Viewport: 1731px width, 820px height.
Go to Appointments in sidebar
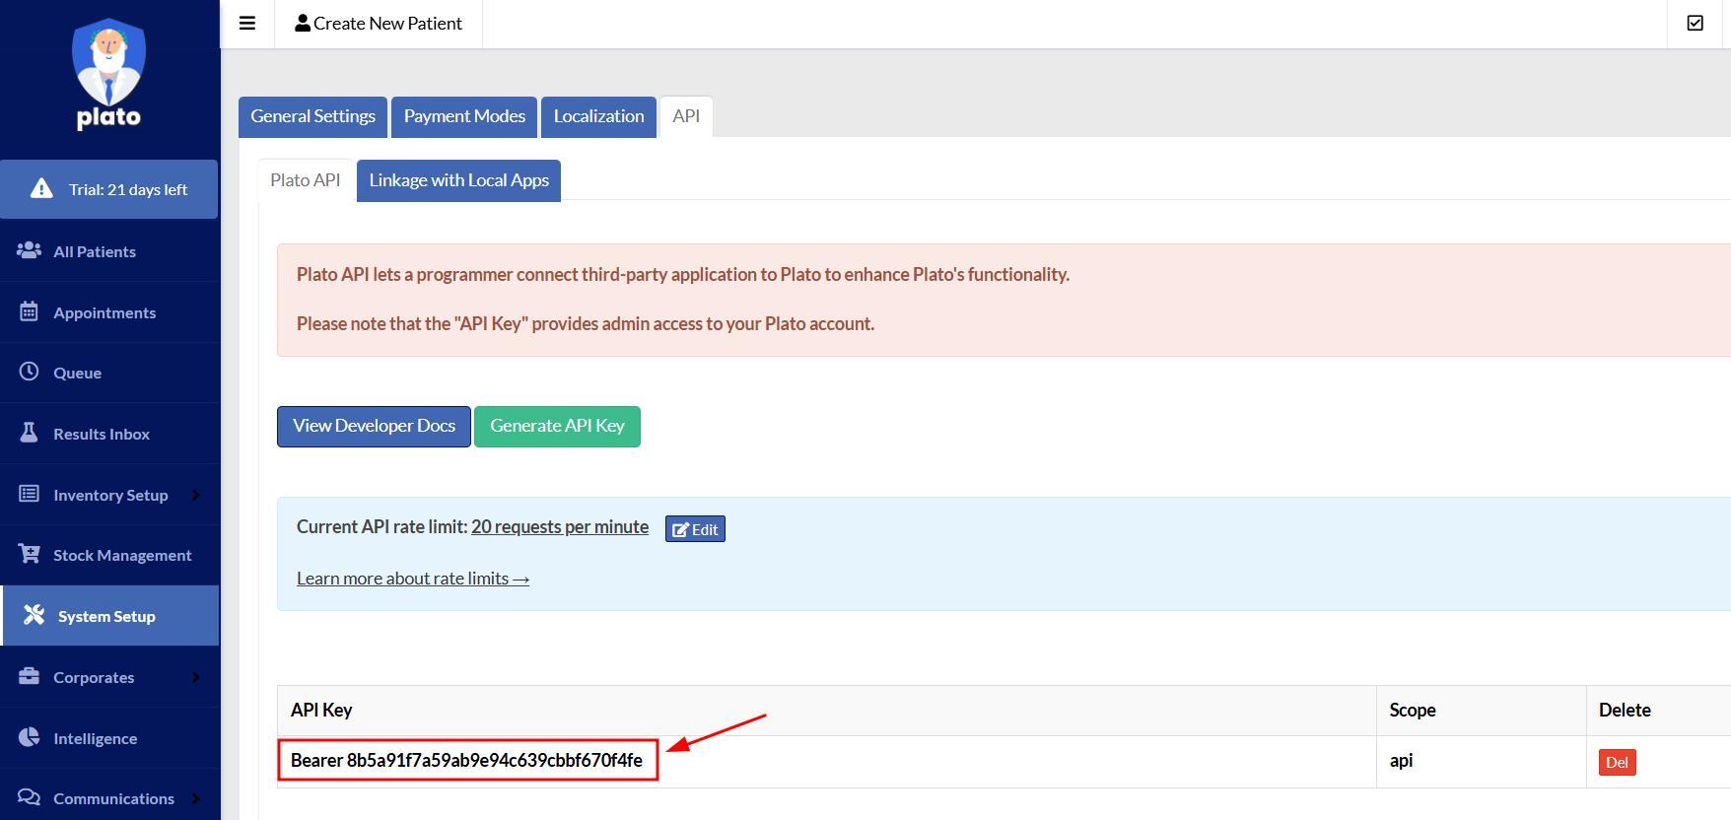click(109, 312)
